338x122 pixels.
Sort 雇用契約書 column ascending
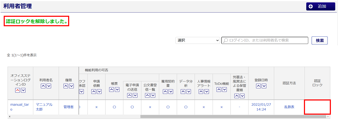165,92
